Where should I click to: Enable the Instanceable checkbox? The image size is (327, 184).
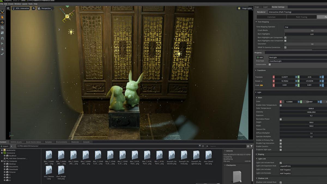(x=270, y=64)
